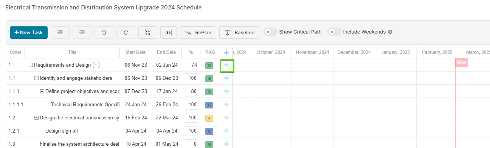Image resolution: width=490 pixels, height=148 pixels.
Task: Click the plus icon in Requirements and Design row
Action: pos(226,65)
